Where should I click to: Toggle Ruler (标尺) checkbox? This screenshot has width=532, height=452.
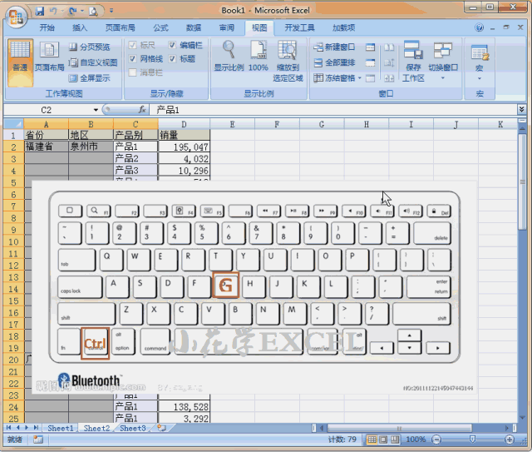pyautogui.click(x=133, y=45)
